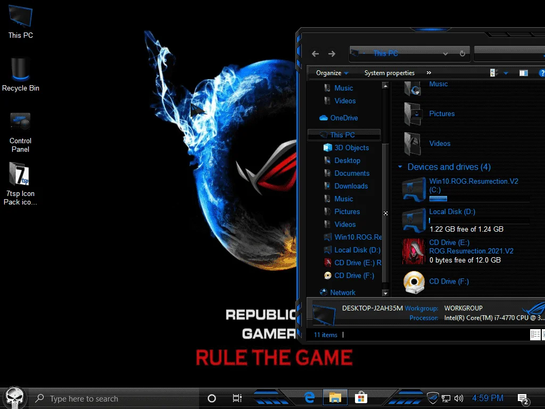Select CD Drive (E:) in navigation pane
Screen dimensions: 545x409
tap(352, 263)
